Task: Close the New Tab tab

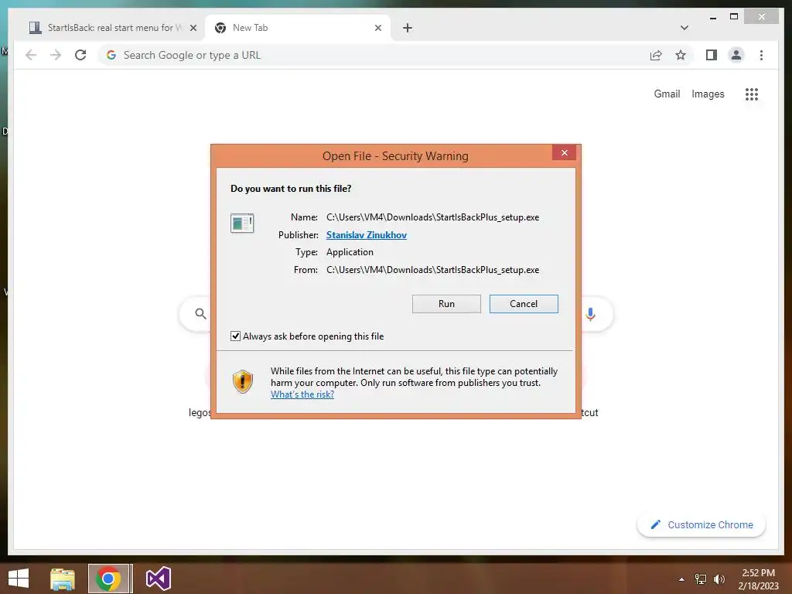Action: click(377, 28)
